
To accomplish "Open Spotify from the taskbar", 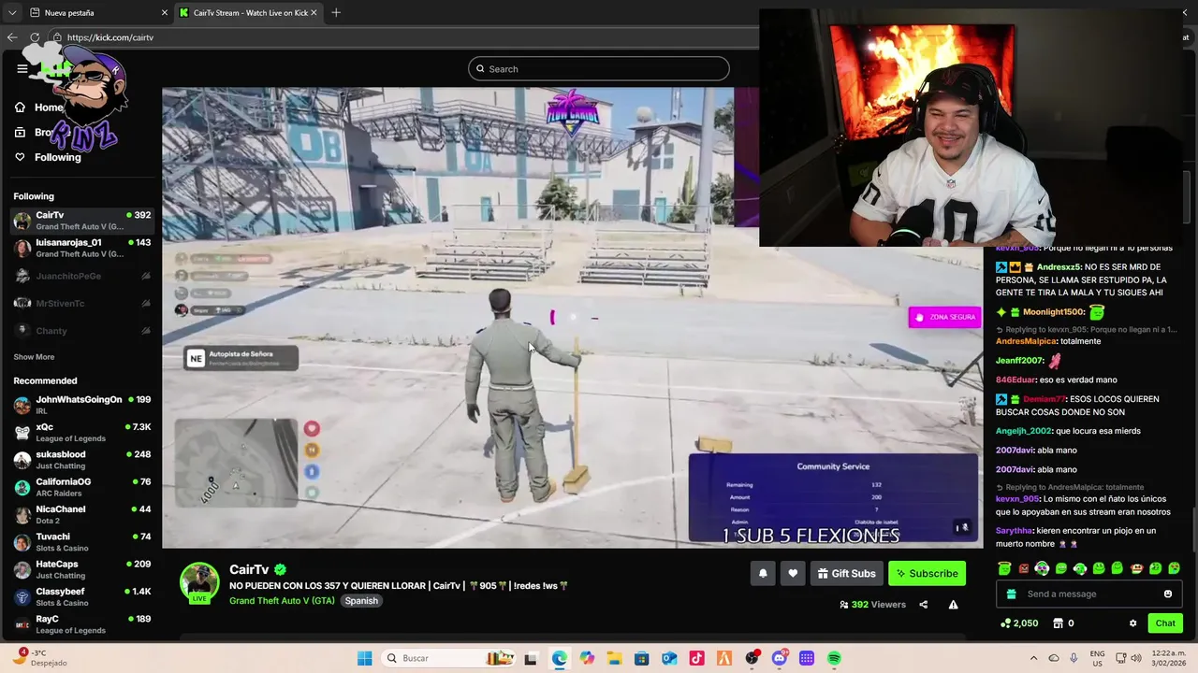I will [x=833, y=658].
